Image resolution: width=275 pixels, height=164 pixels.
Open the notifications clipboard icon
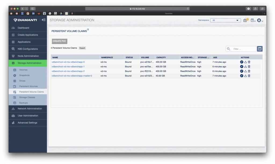245,20
